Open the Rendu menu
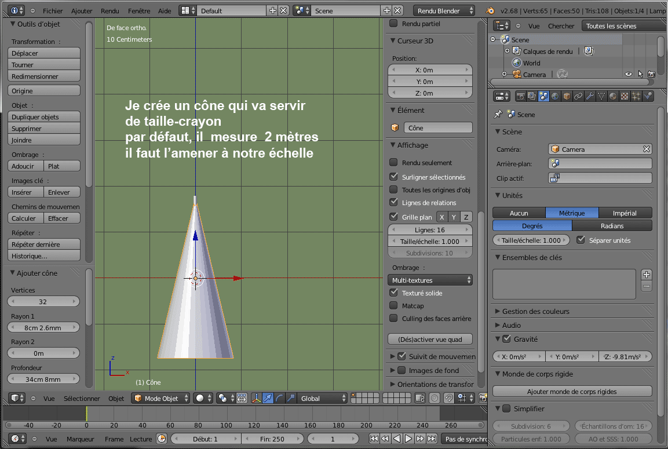This screenshot has height=449, width=668. click(x=109, y=11)
